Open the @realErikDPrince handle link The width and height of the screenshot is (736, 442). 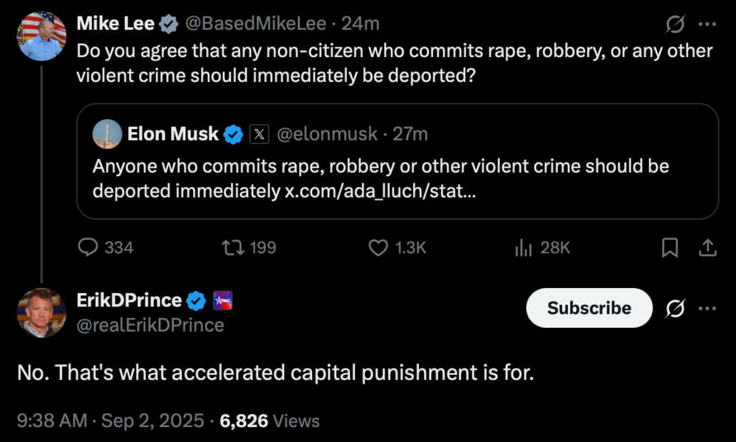tap(150, 325)
